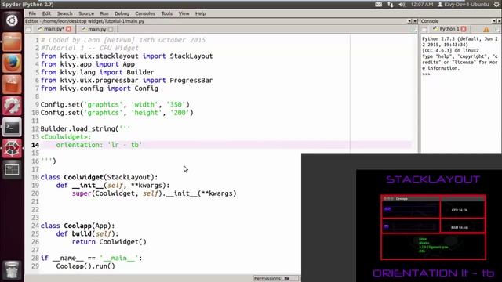Focus the Spyder launcher icon in dock
502x282 pixels.
pyautogui.click(x=12, y=148)
